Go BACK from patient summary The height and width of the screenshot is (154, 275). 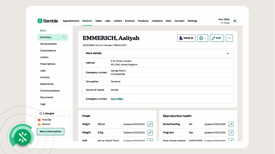pyautogui.click(x=43, y=31)
